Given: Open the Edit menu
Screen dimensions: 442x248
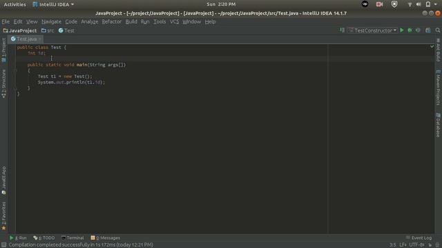Looking at the screenshot, I should pos(18,21).
